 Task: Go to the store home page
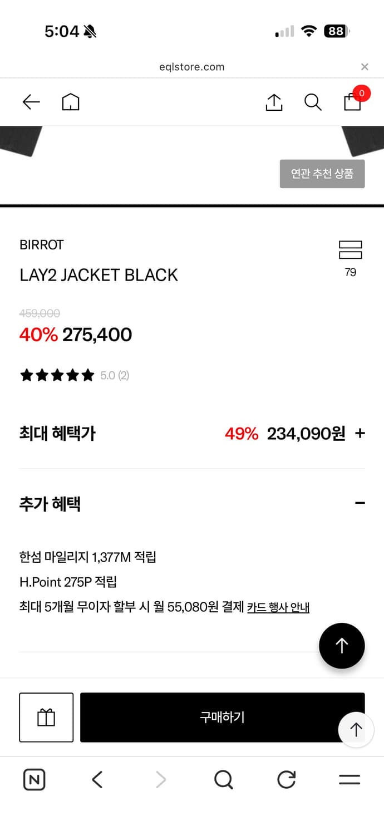pos(70,102)
